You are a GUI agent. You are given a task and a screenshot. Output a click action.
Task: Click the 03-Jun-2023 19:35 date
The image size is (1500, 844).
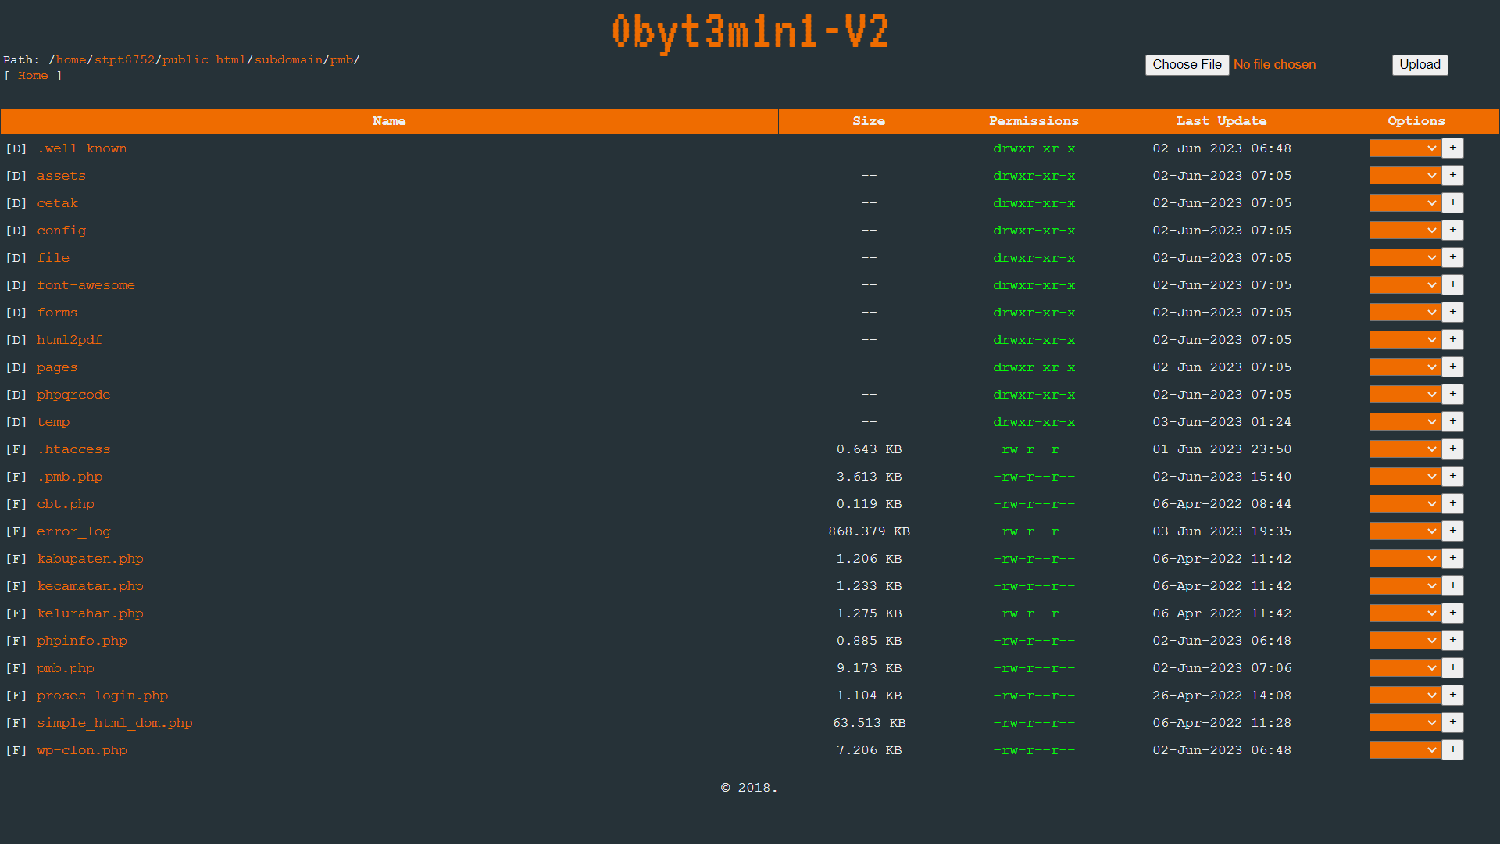1222,531
